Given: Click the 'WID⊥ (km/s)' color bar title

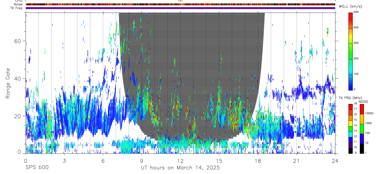Looking at the screenshot, I should coord(351,6).
